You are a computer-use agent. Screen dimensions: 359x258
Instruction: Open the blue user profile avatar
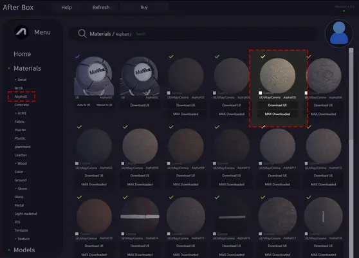pos(339,33)
